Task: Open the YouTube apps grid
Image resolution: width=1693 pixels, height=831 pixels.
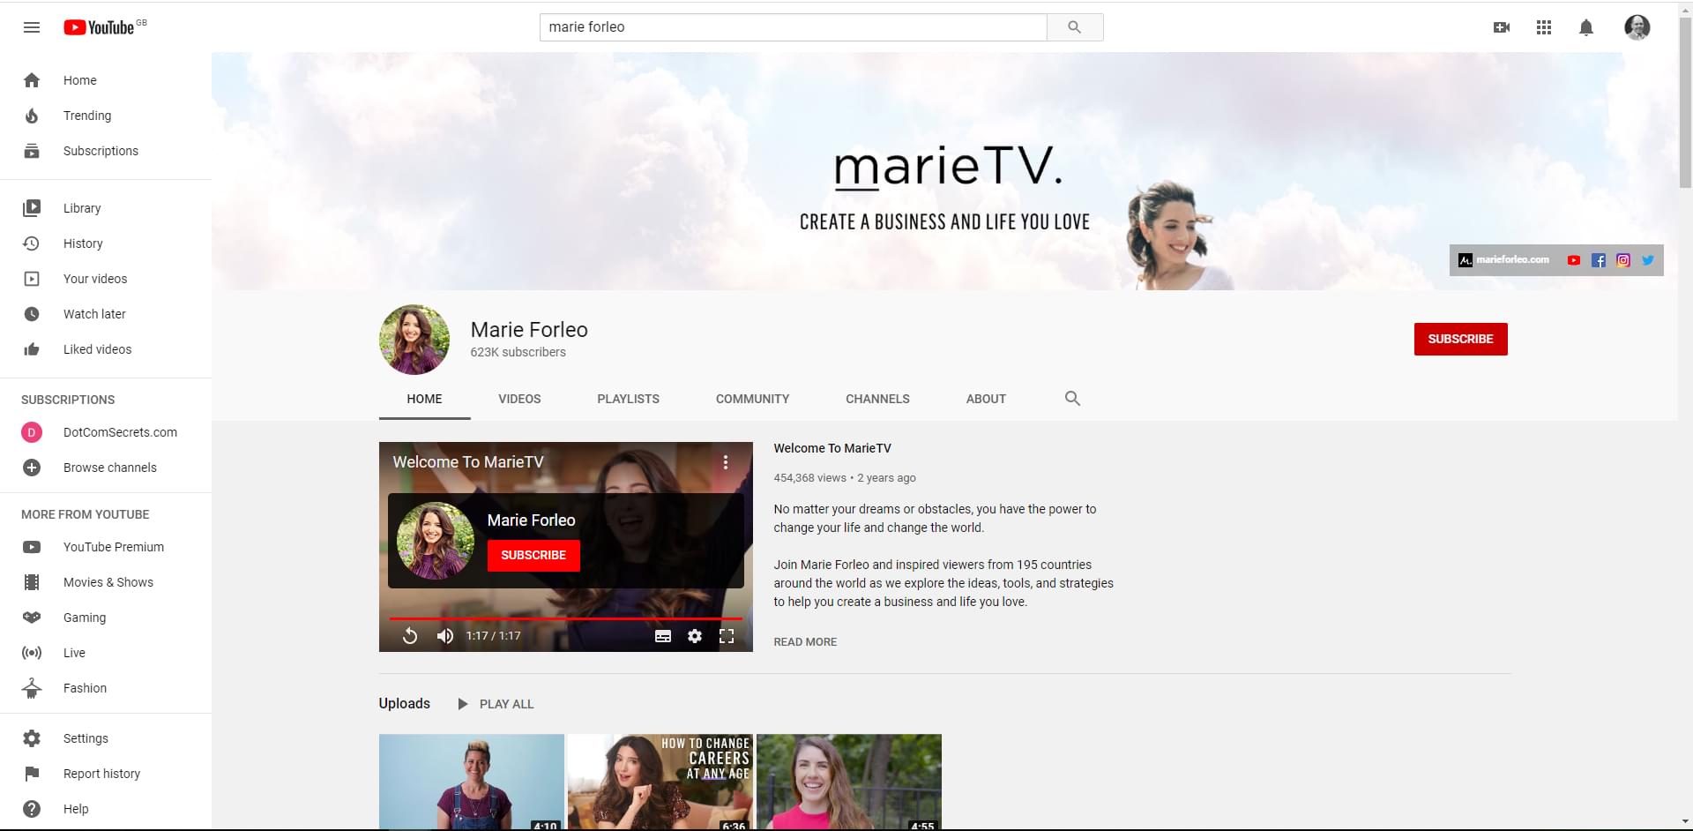Action: [1543, 27]
